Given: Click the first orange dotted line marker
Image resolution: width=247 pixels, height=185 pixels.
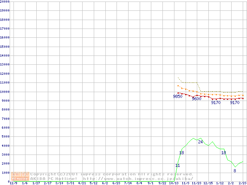Looking at the screenshot, I should click(x=178, y=86).
